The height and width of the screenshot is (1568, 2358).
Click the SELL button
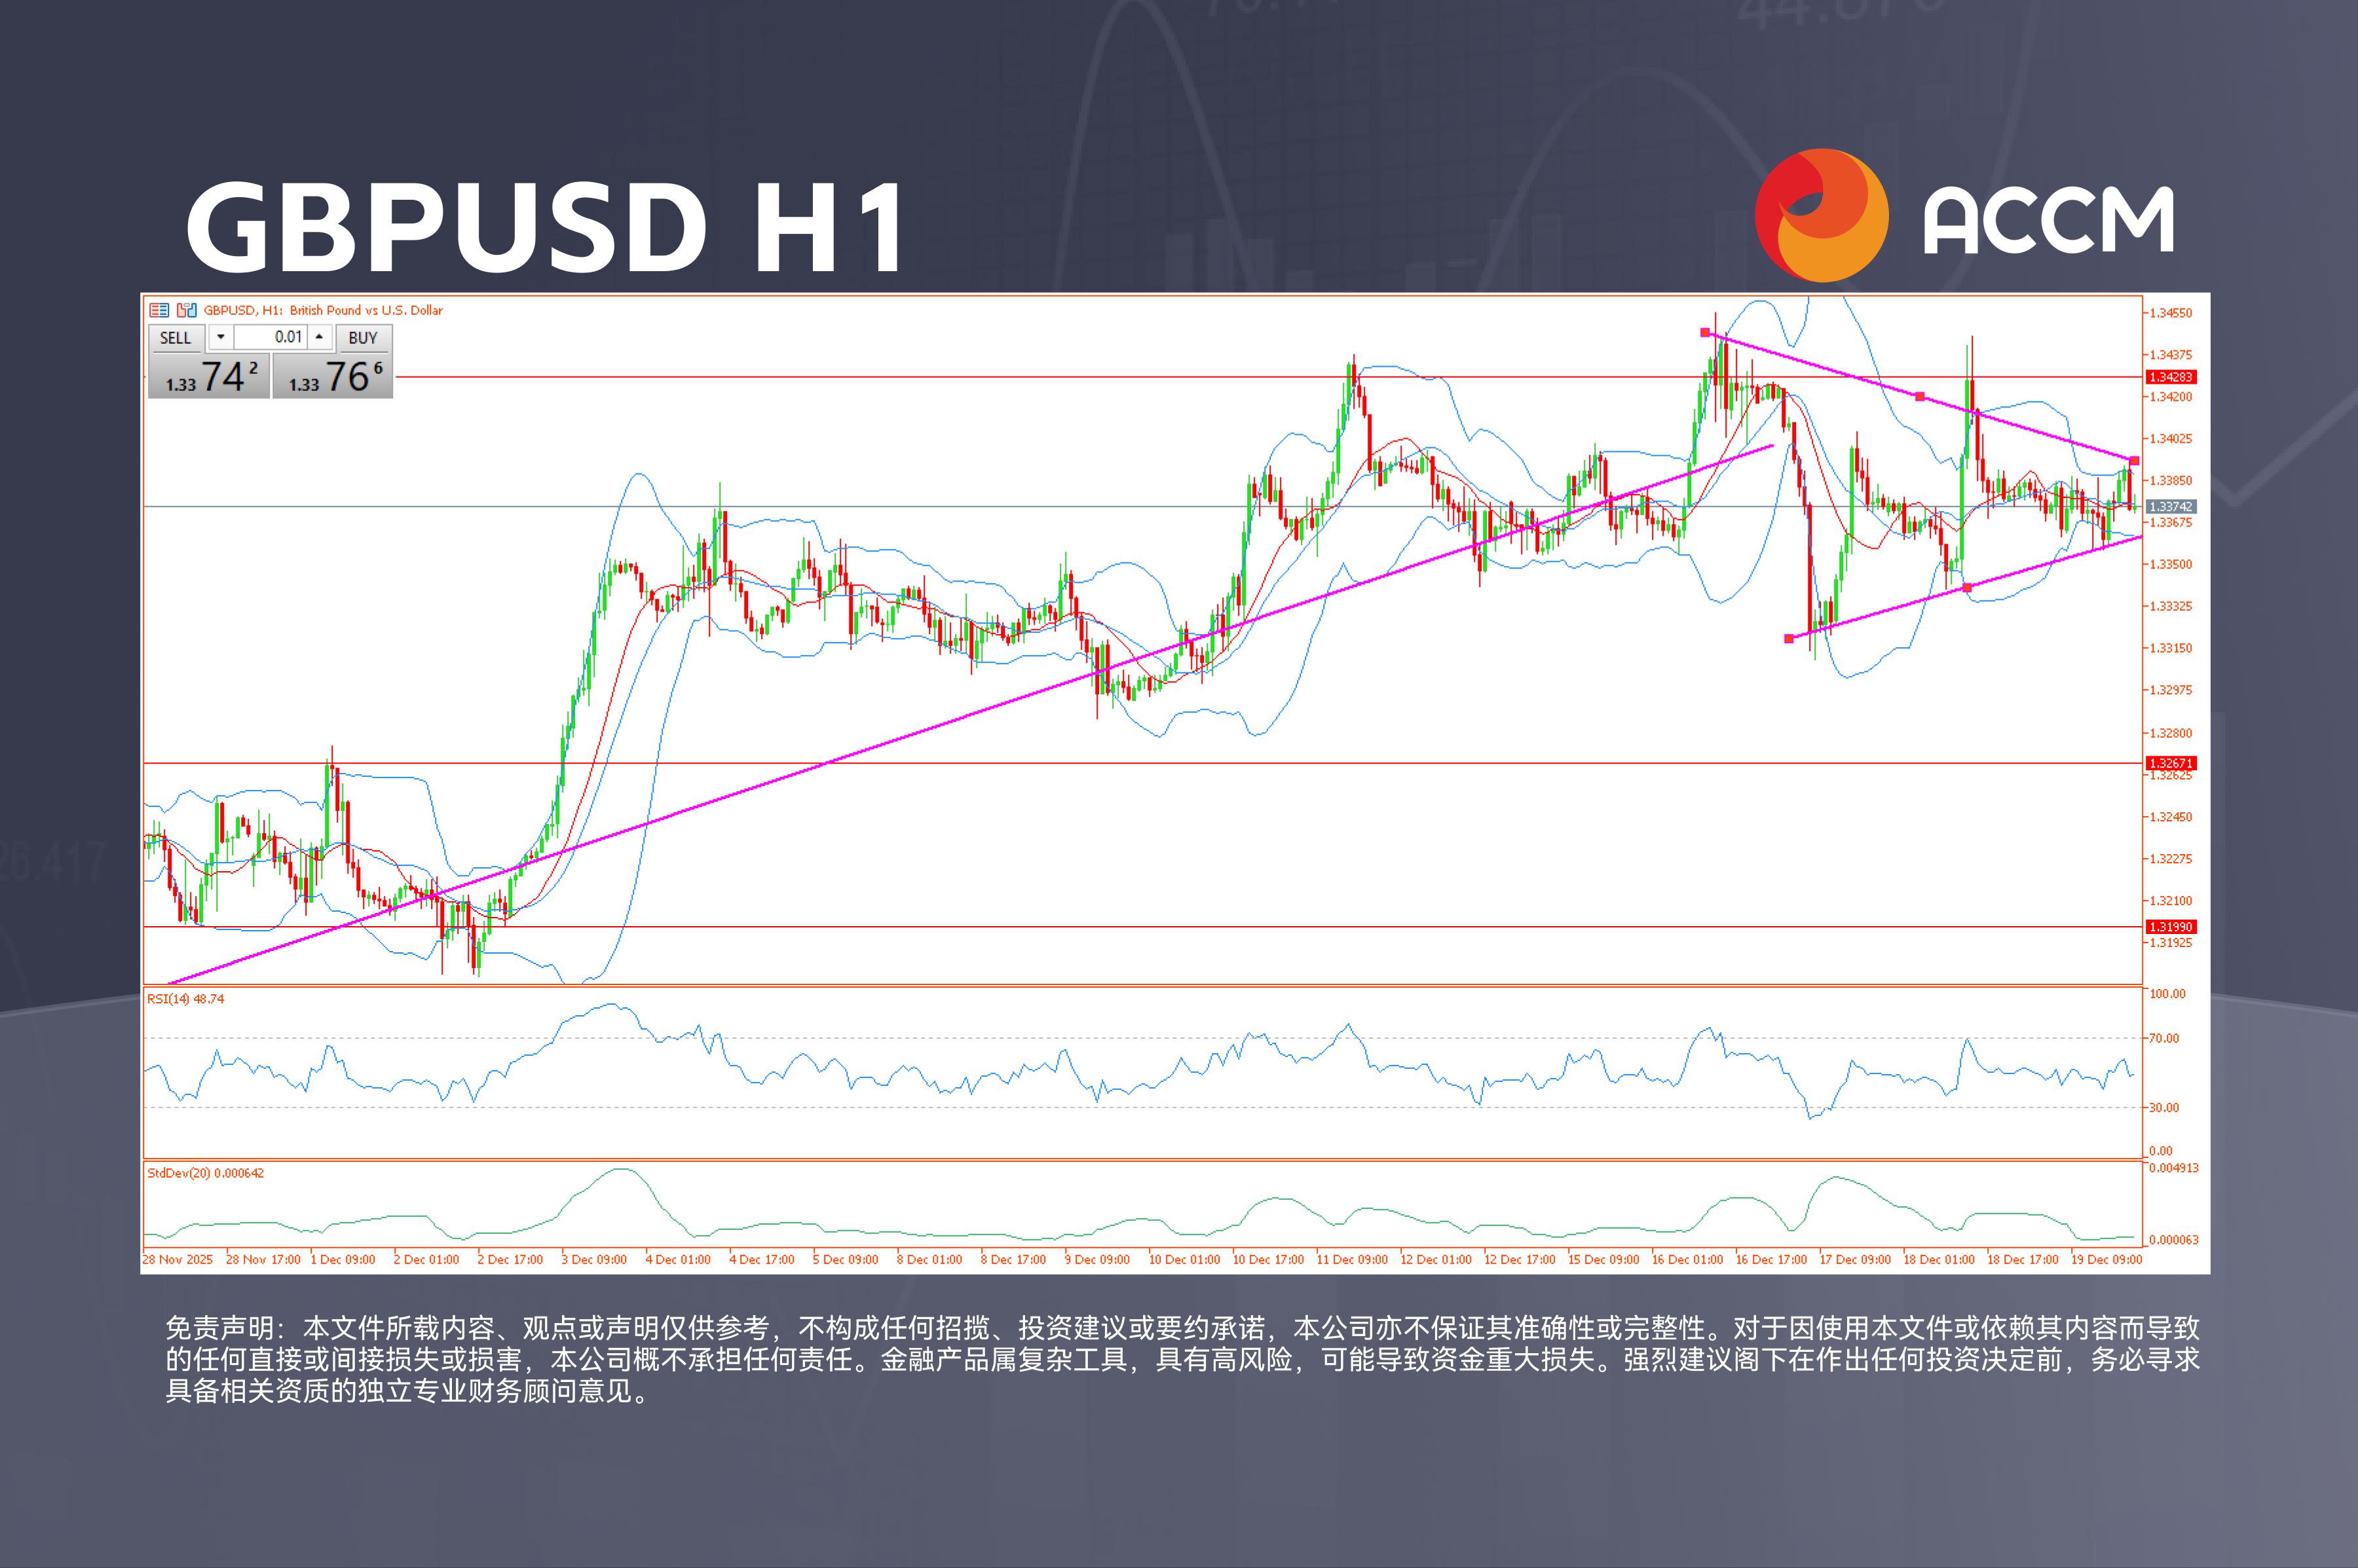coord(175,338)
